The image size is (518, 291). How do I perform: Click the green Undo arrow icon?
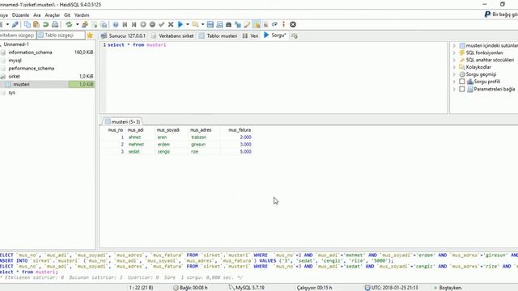tap(45, 24)
